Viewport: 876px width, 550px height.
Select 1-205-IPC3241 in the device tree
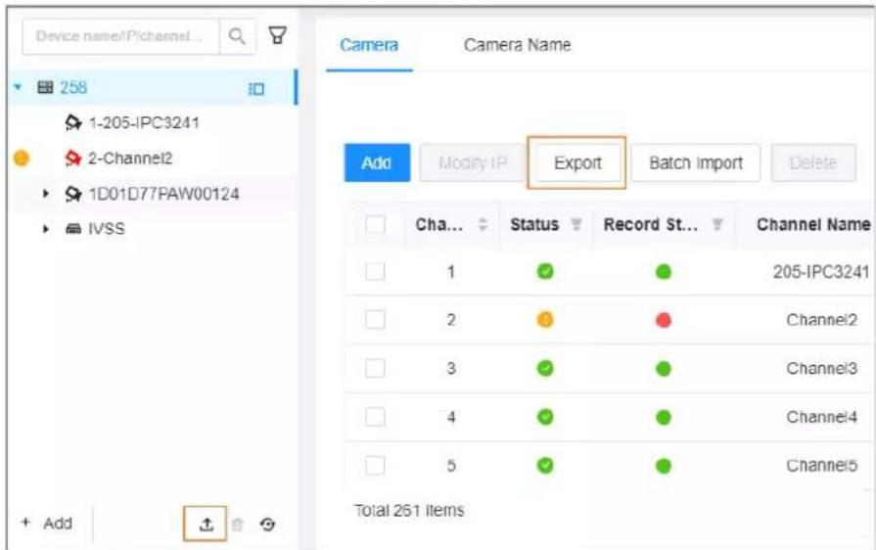click(x=143, y=123)
